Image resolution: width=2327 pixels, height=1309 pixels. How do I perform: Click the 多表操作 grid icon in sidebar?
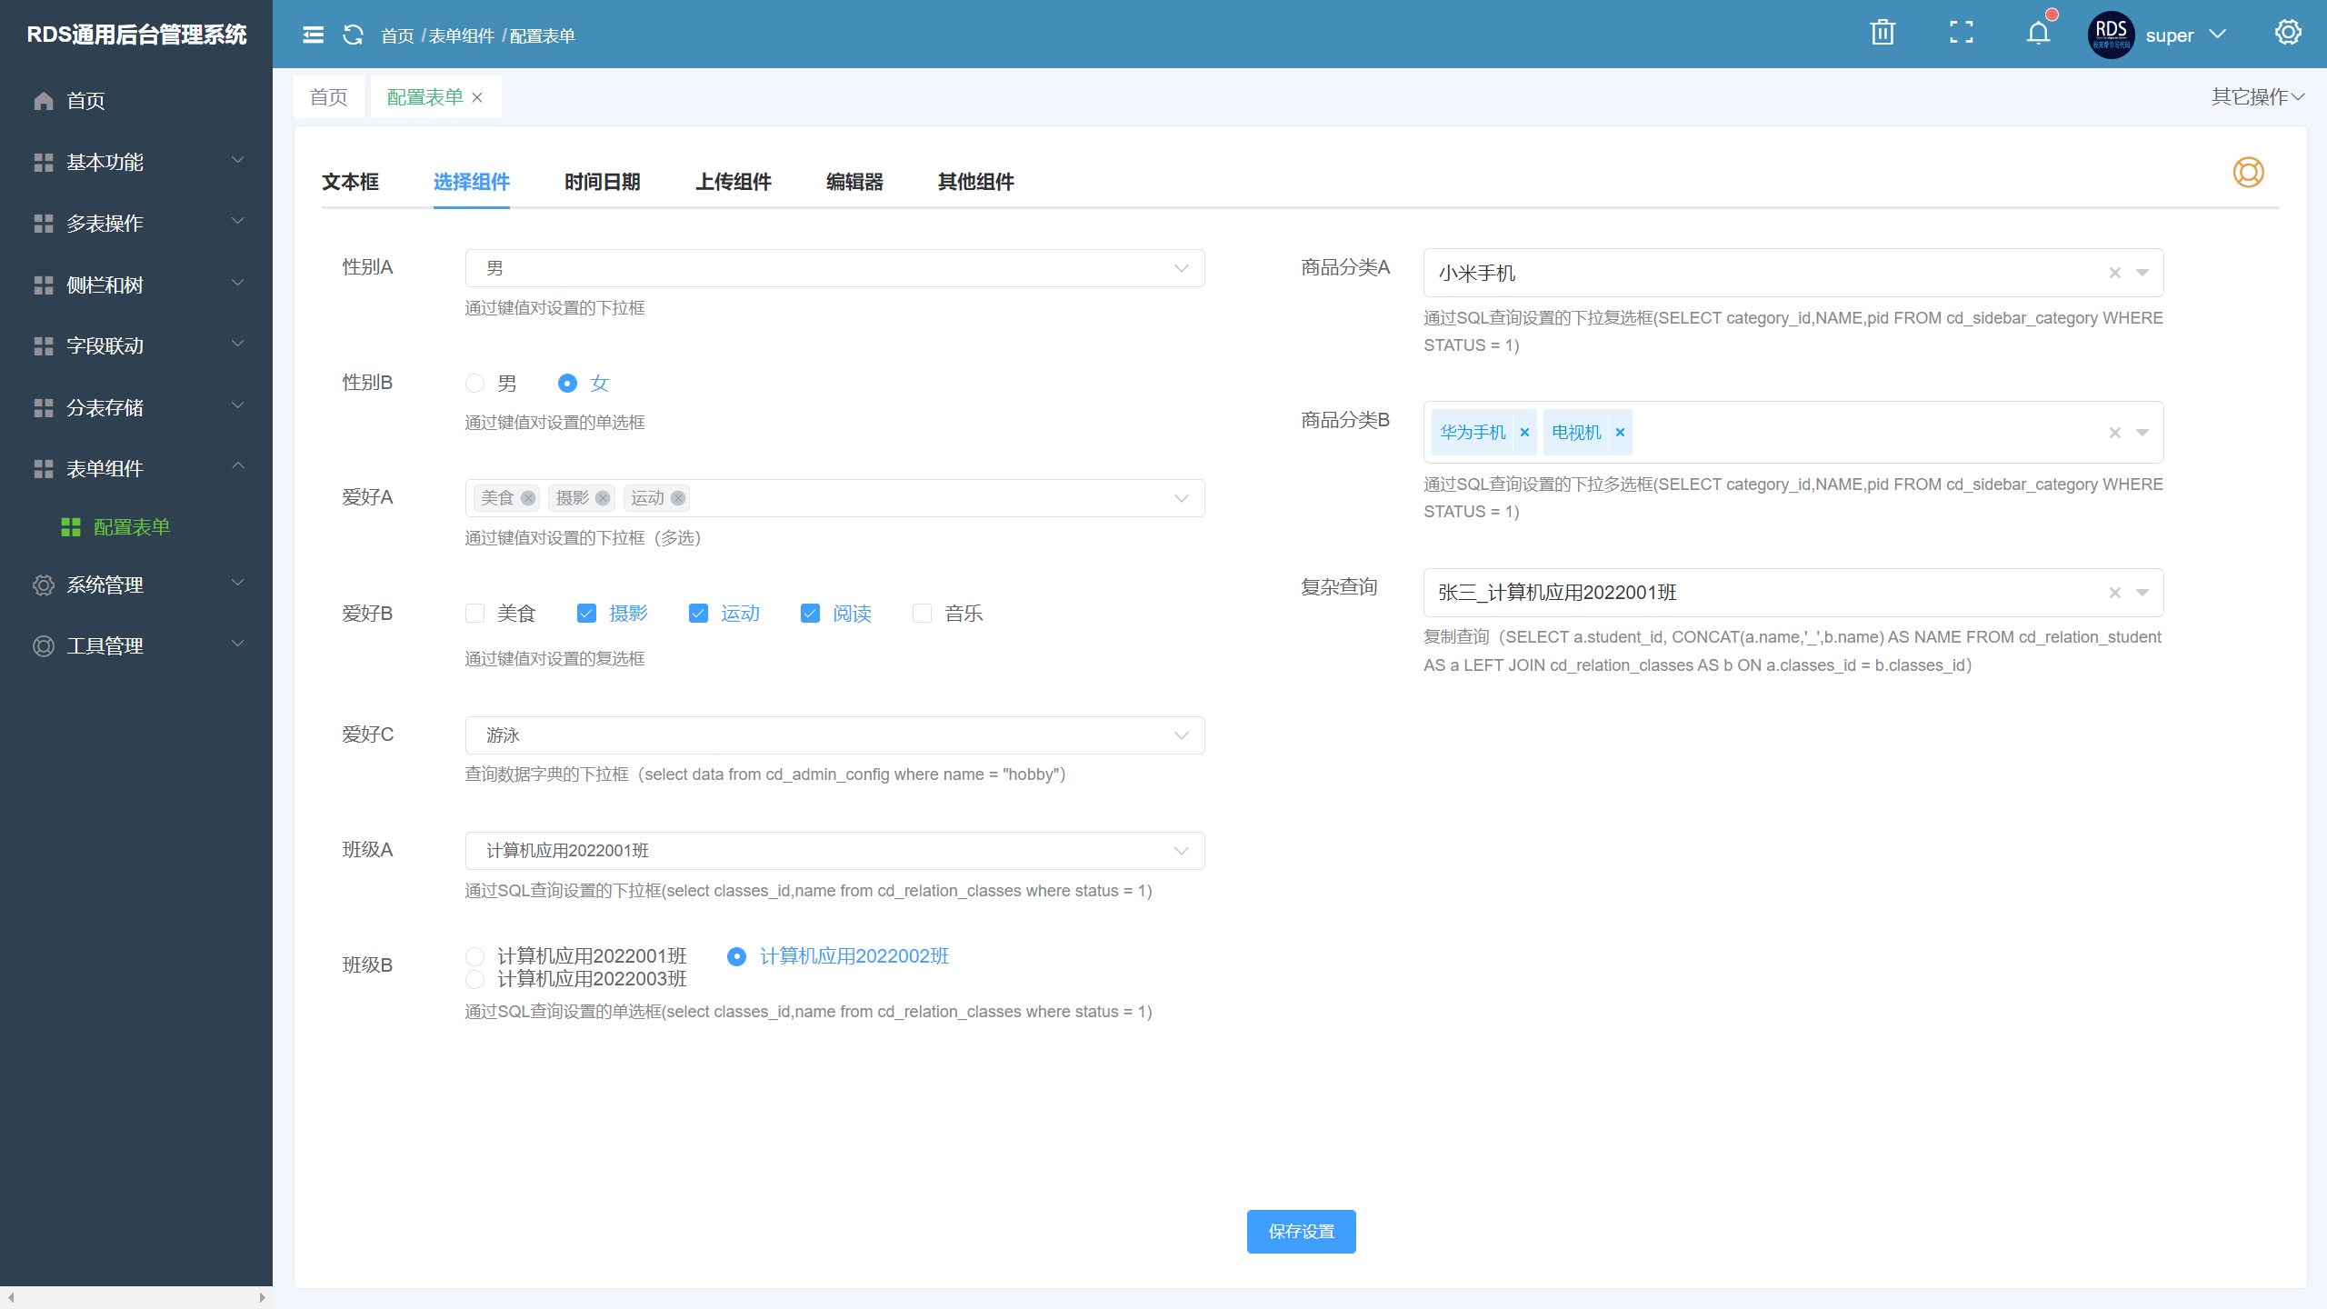click(x=44, y=223)
